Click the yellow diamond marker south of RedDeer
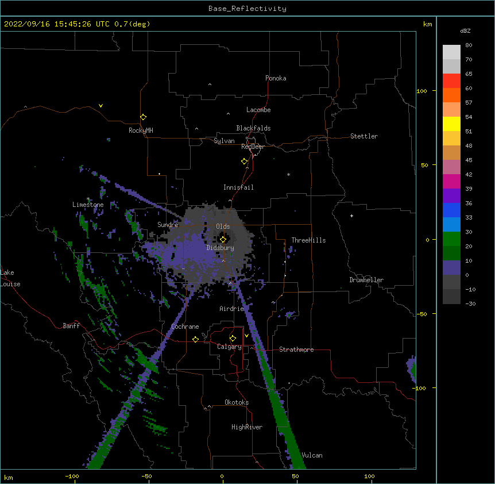Image resolution: width=495 pixels, height=484 pixels. click(245, 162)
